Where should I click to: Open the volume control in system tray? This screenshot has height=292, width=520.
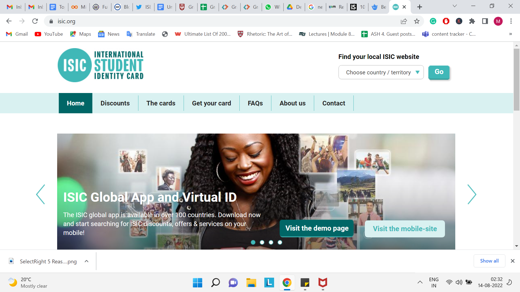pyautogui.click(x=459, y=283)
